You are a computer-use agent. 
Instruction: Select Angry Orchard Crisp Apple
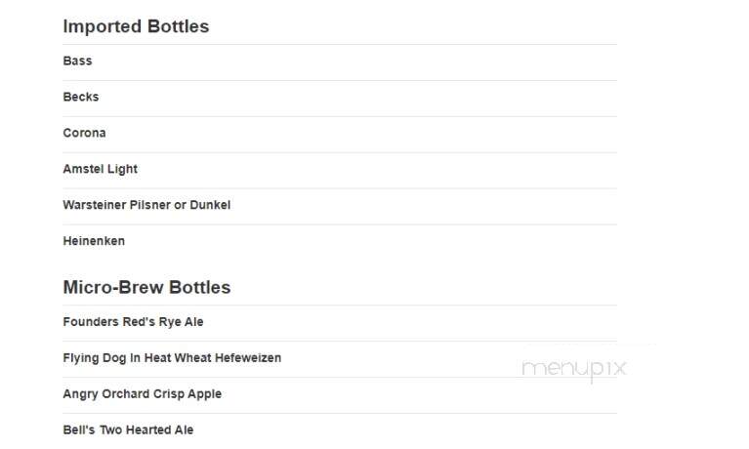coord(142,394)
